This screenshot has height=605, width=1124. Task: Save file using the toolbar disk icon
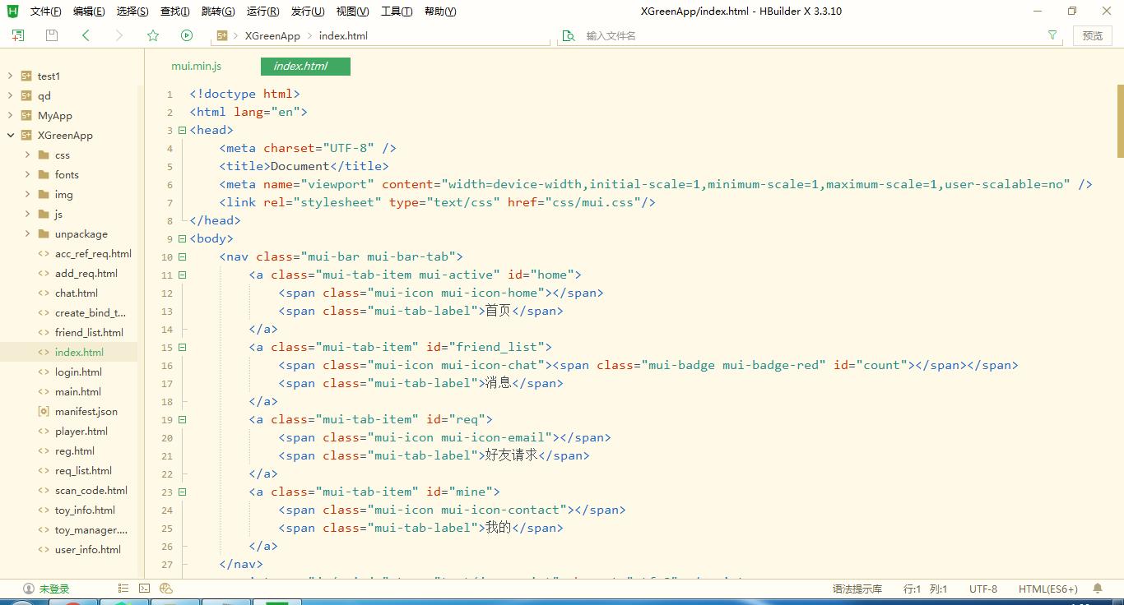52,35
